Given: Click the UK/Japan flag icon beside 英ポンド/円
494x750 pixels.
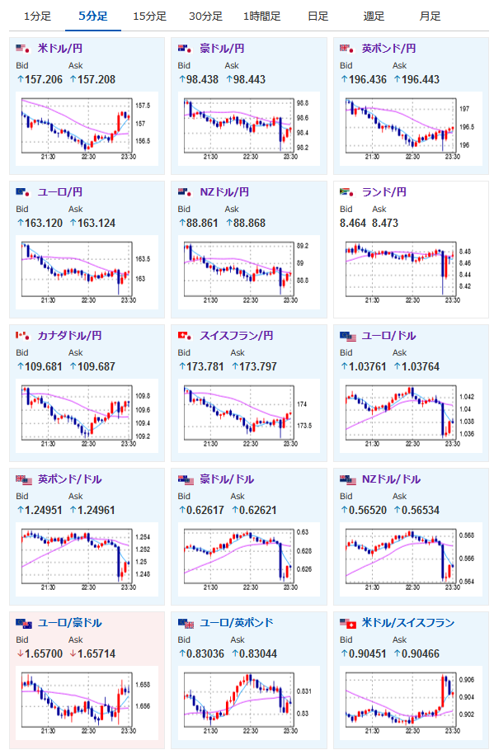Looking at the screenshot, I should (346, 49).
